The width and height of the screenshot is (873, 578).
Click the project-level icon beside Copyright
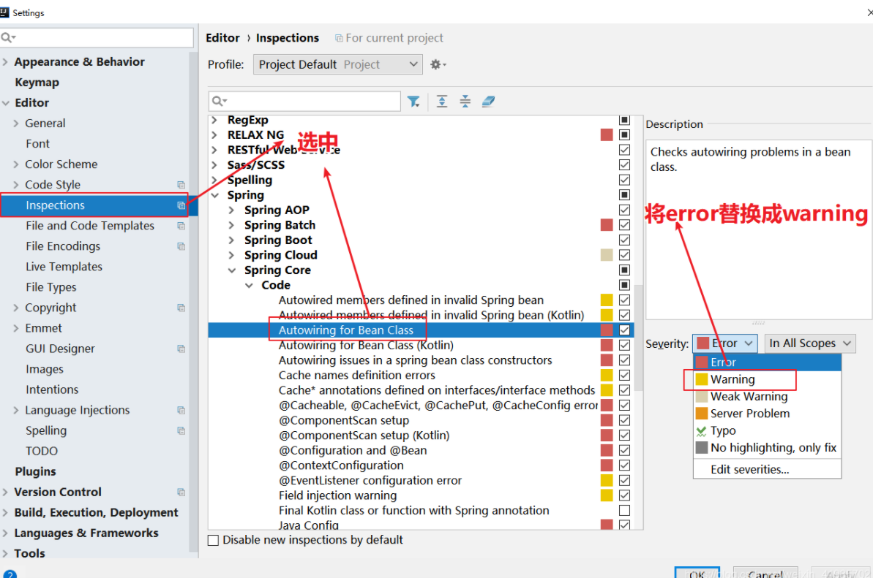pyautogui.click(x=181, y=308)
